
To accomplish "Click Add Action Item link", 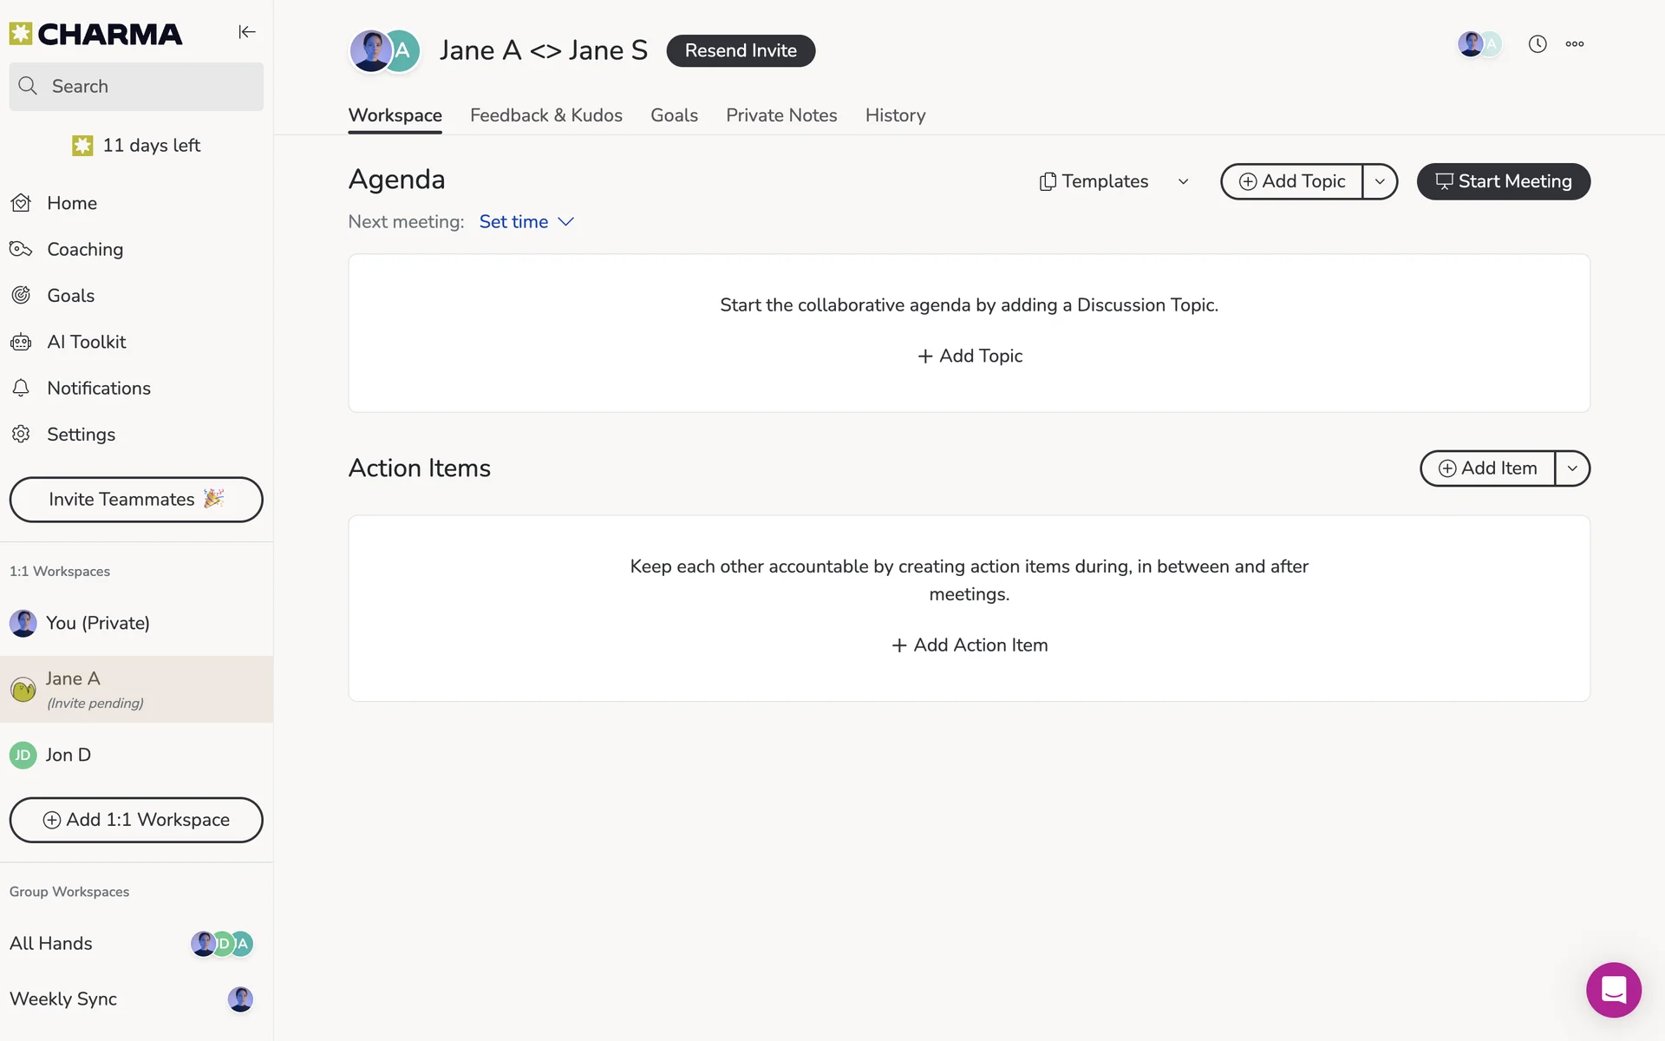I will coord(970,645).
